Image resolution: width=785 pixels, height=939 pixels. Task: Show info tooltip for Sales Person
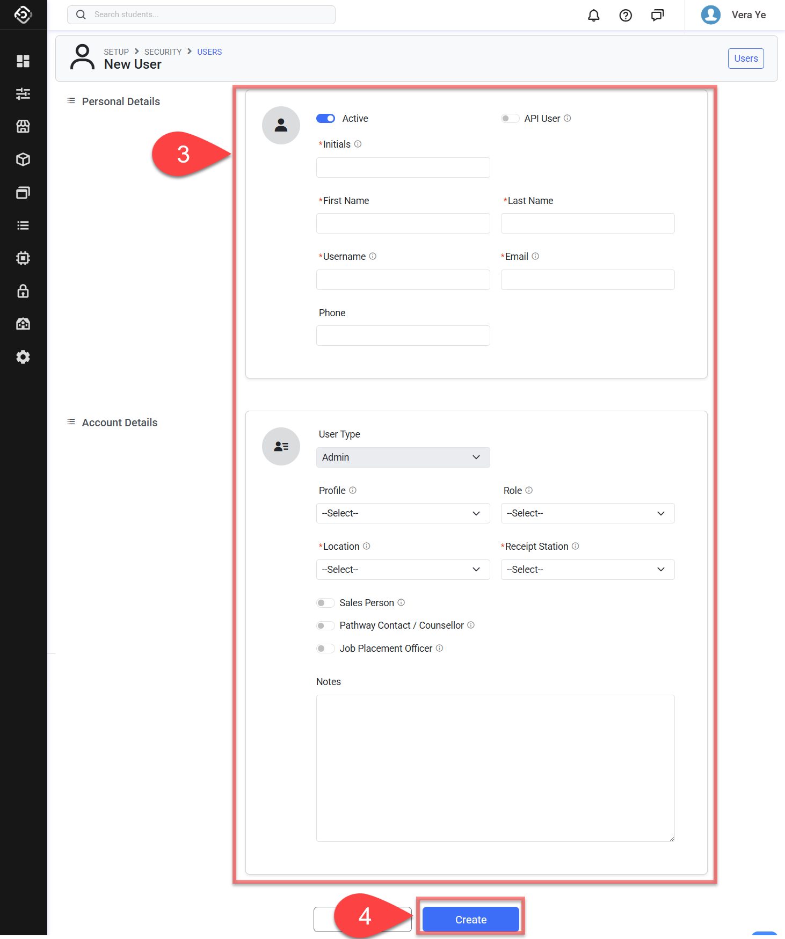(401, 602)
